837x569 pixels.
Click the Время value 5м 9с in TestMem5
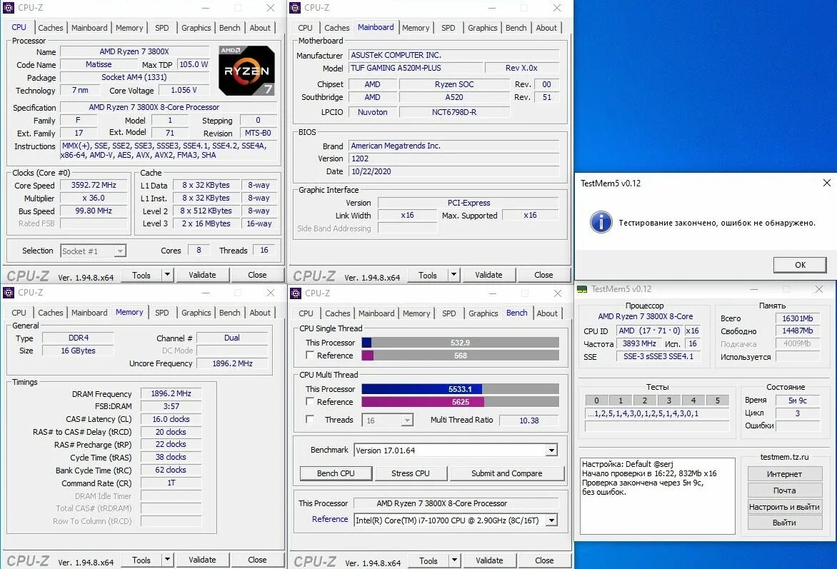[x=798, y=401]
